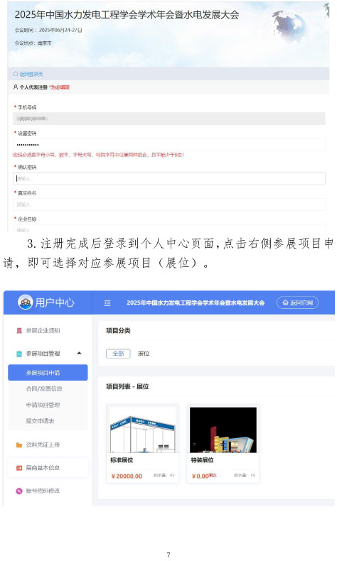Click the User Center avatar logo

25,303
